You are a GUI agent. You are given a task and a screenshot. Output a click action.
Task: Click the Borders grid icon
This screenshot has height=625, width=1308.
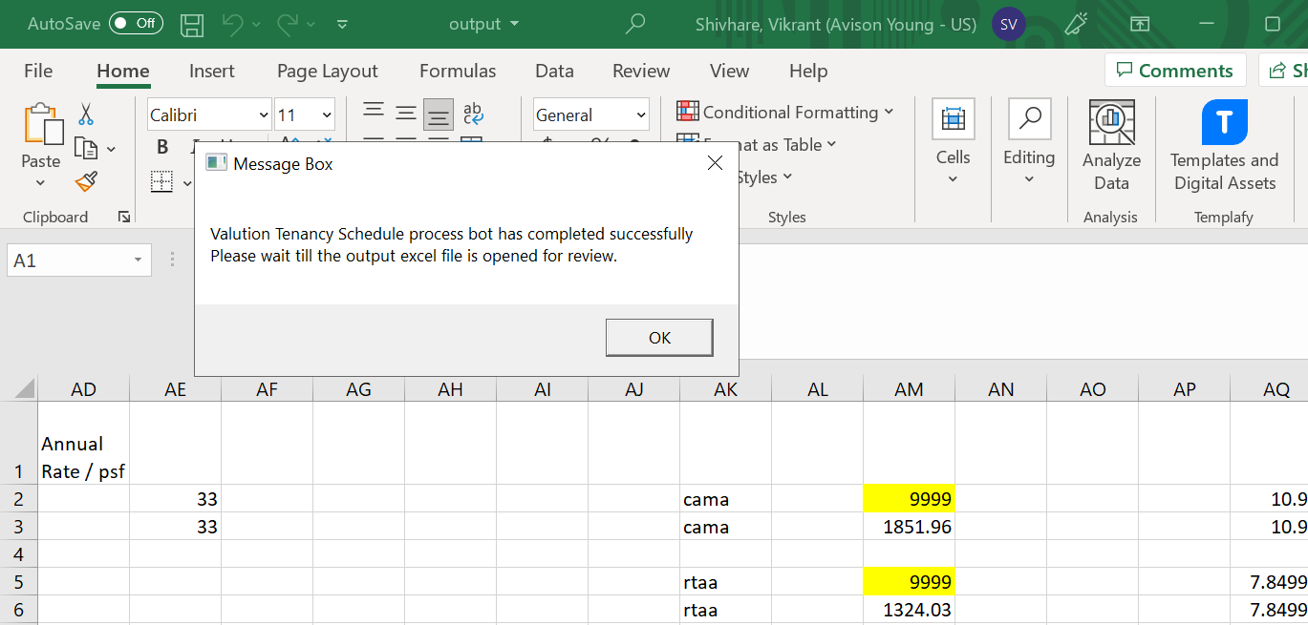(161, 181)
